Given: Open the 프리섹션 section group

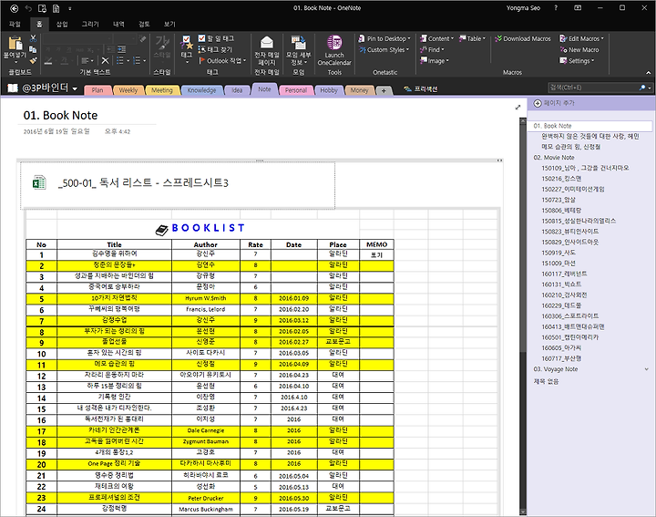Looking at the screenshot, I should pos(421,88).
